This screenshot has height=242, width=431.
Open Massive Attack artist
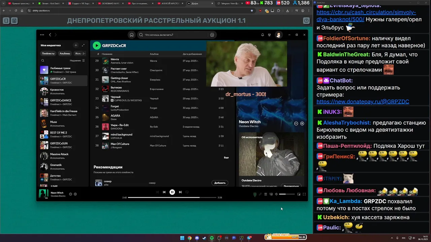click(x=63, y=156)
